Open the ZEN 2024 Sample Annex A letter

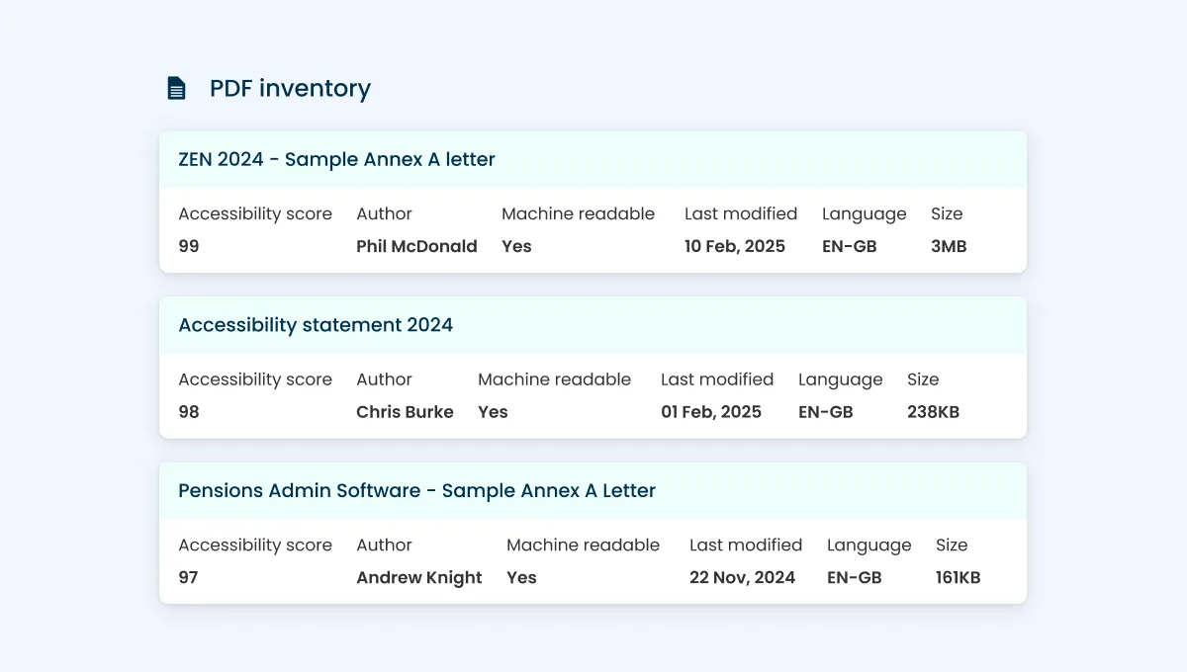336,159
